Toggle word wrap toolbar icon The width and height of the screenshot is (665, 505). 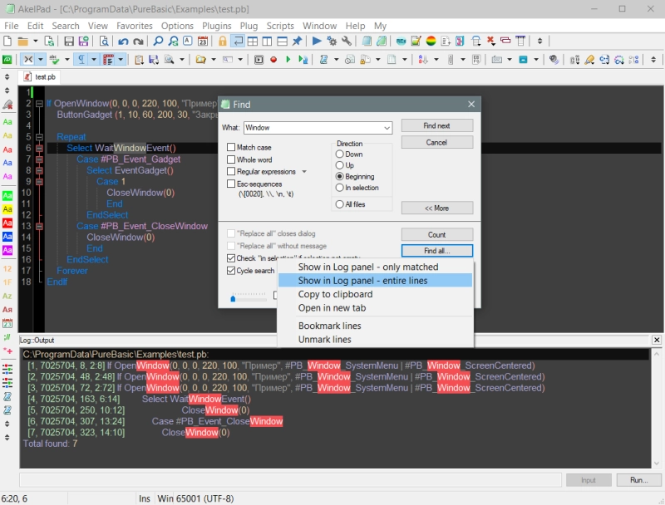(x=238, y=41)
